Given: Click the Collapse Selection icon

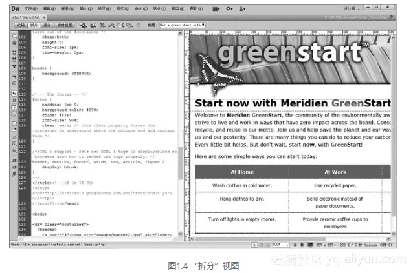Looking at the screenshot, I should (14, 59).
